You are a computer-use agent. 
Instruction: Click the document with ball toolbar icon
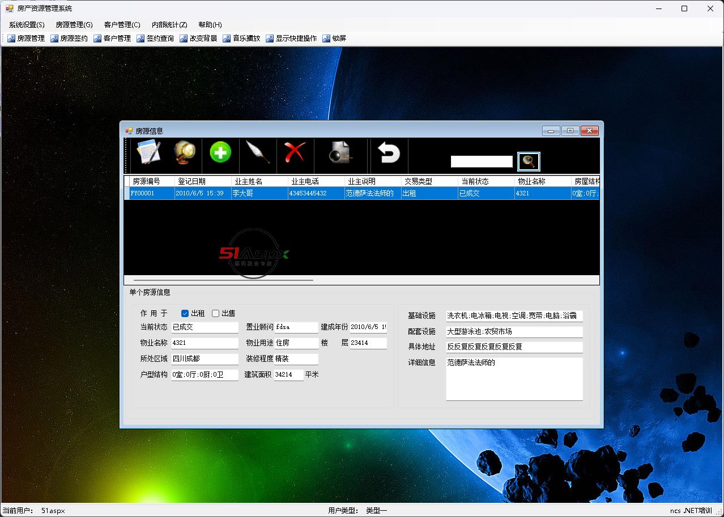pyautogui.click(x=340, y=153)
